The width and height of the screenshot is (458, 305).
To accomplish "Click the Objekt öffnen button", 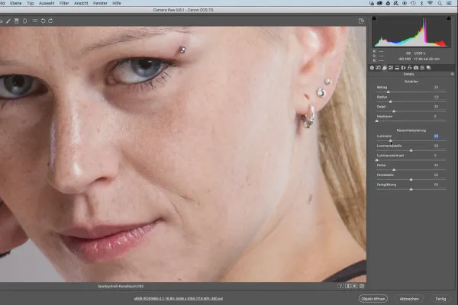I will coord(373,299).
